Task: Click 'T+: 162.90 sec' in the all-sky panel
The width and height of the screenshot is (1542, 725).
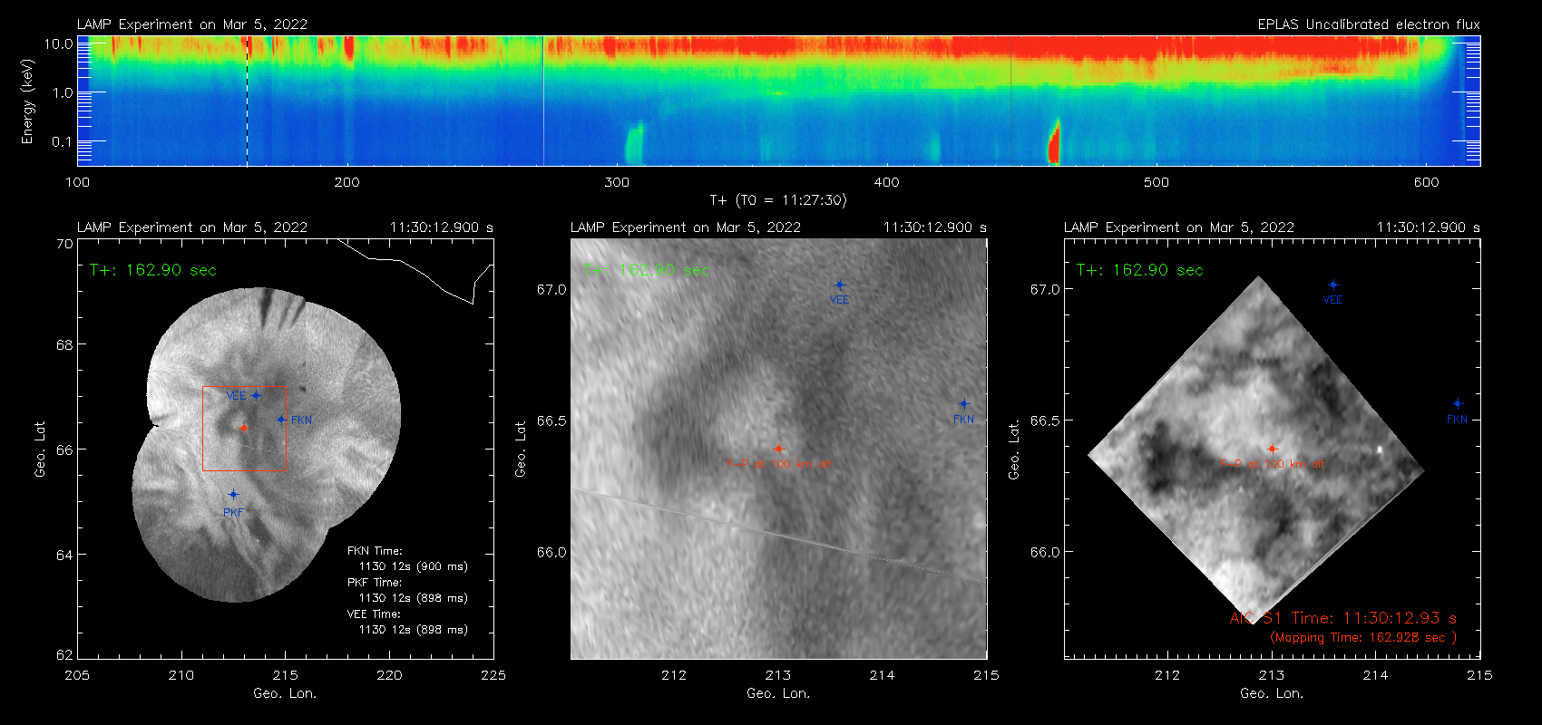Action: tap(153, 270)
